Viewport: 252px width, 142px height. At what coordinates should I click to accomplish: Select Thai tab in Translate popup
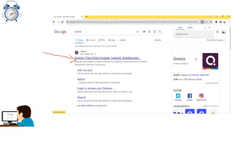pyautogui.click(x=180, y=28)
